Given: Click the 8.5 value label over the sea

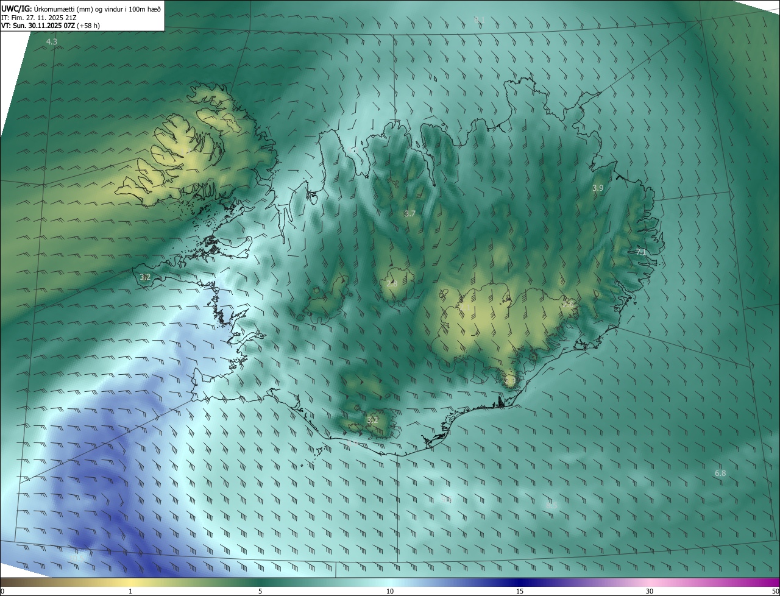Looking at the screenshot, I should [551, 506].
